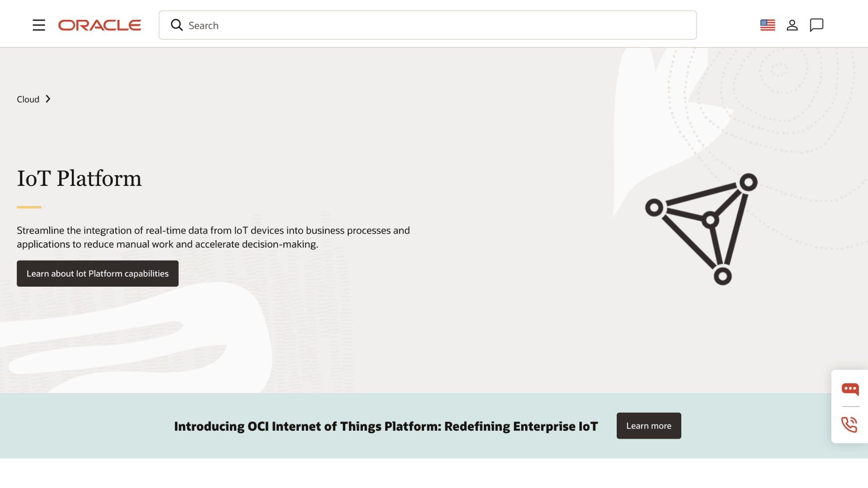Open the hamburger navigation menu

tap(39, 25)
